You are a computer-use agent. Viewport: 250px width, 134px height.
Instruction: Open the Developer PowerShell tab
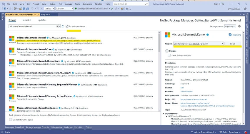(x=14, y=127)
